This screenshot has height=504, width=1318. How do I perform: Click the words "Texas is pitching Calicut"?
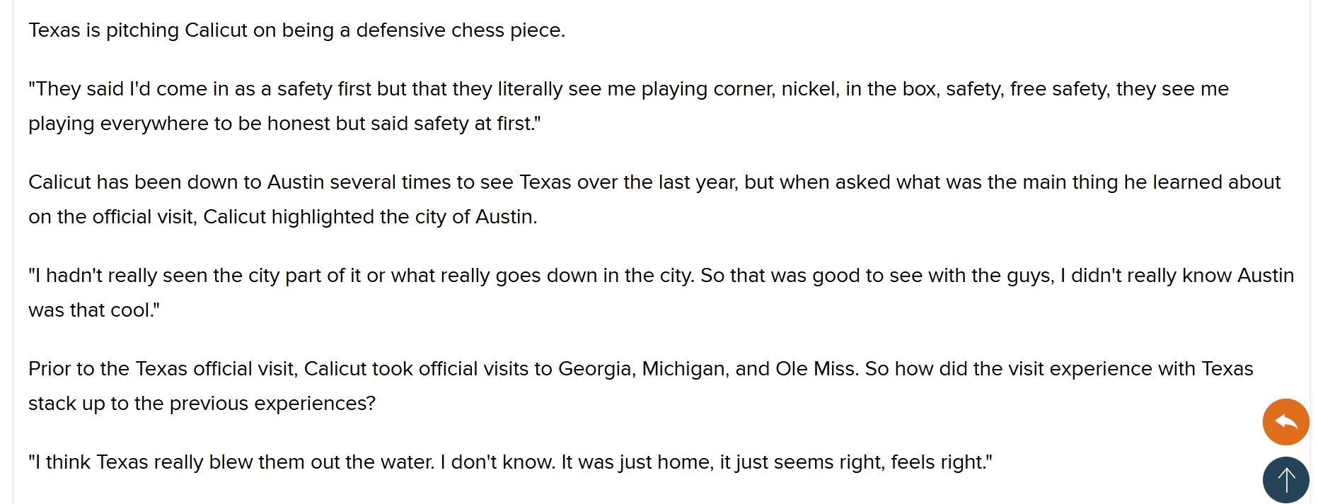pos(138,30)
